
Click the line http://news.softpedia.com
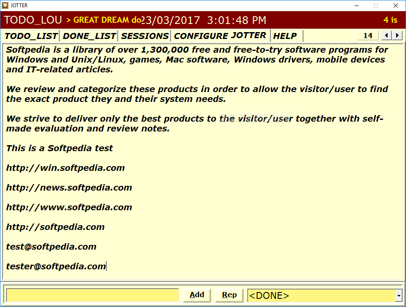point(69,188)
